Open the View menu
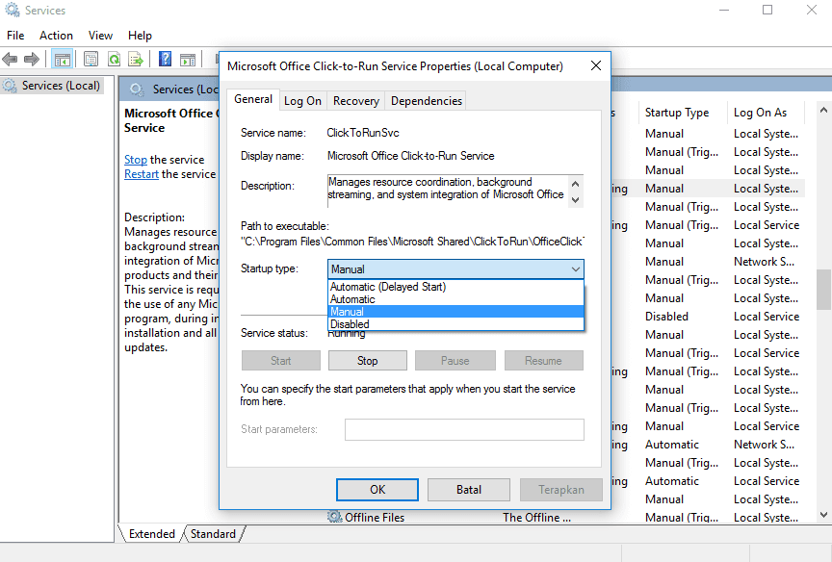 pyautogui.click(x=100, y=36)
